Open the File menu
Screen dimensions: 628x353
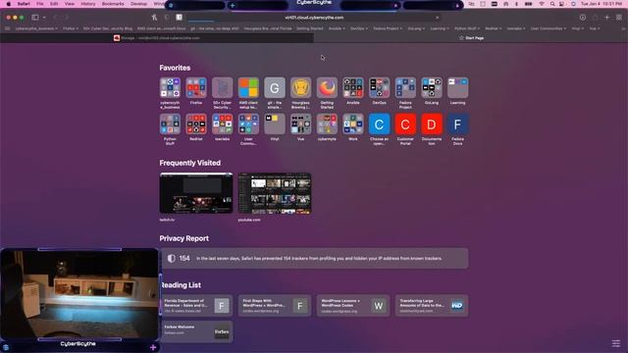pyautogui.click(x=40, y=4)
